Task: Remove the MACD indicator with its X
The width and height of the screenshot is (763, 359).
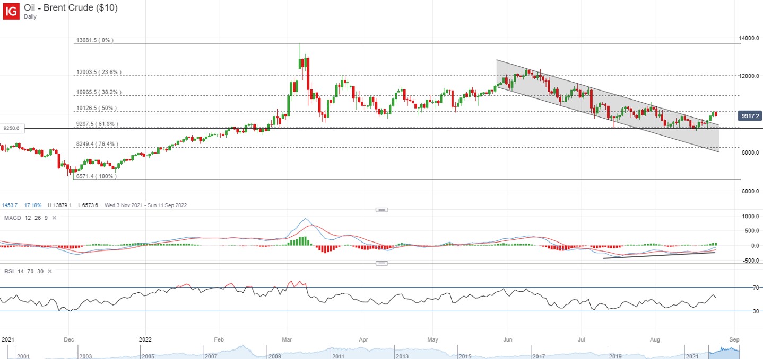Action: point(54,218)
